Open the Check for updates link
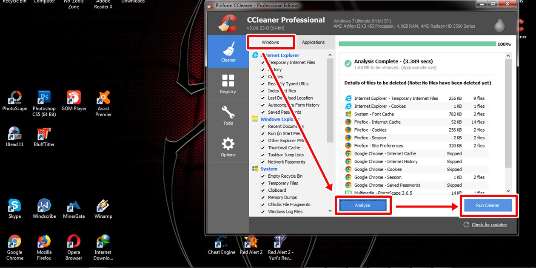 489,225
